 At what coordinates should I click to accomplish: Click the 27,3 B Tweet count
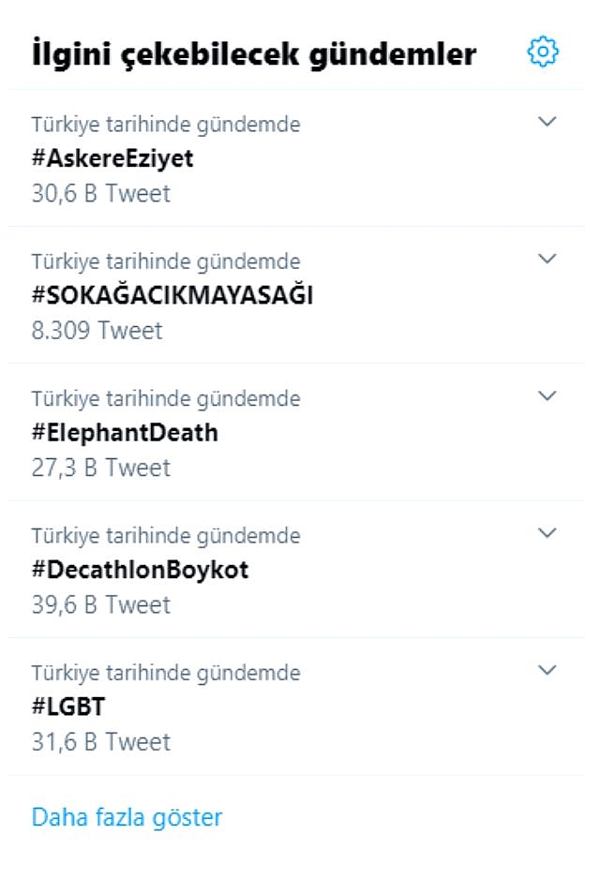click(101, 467)
